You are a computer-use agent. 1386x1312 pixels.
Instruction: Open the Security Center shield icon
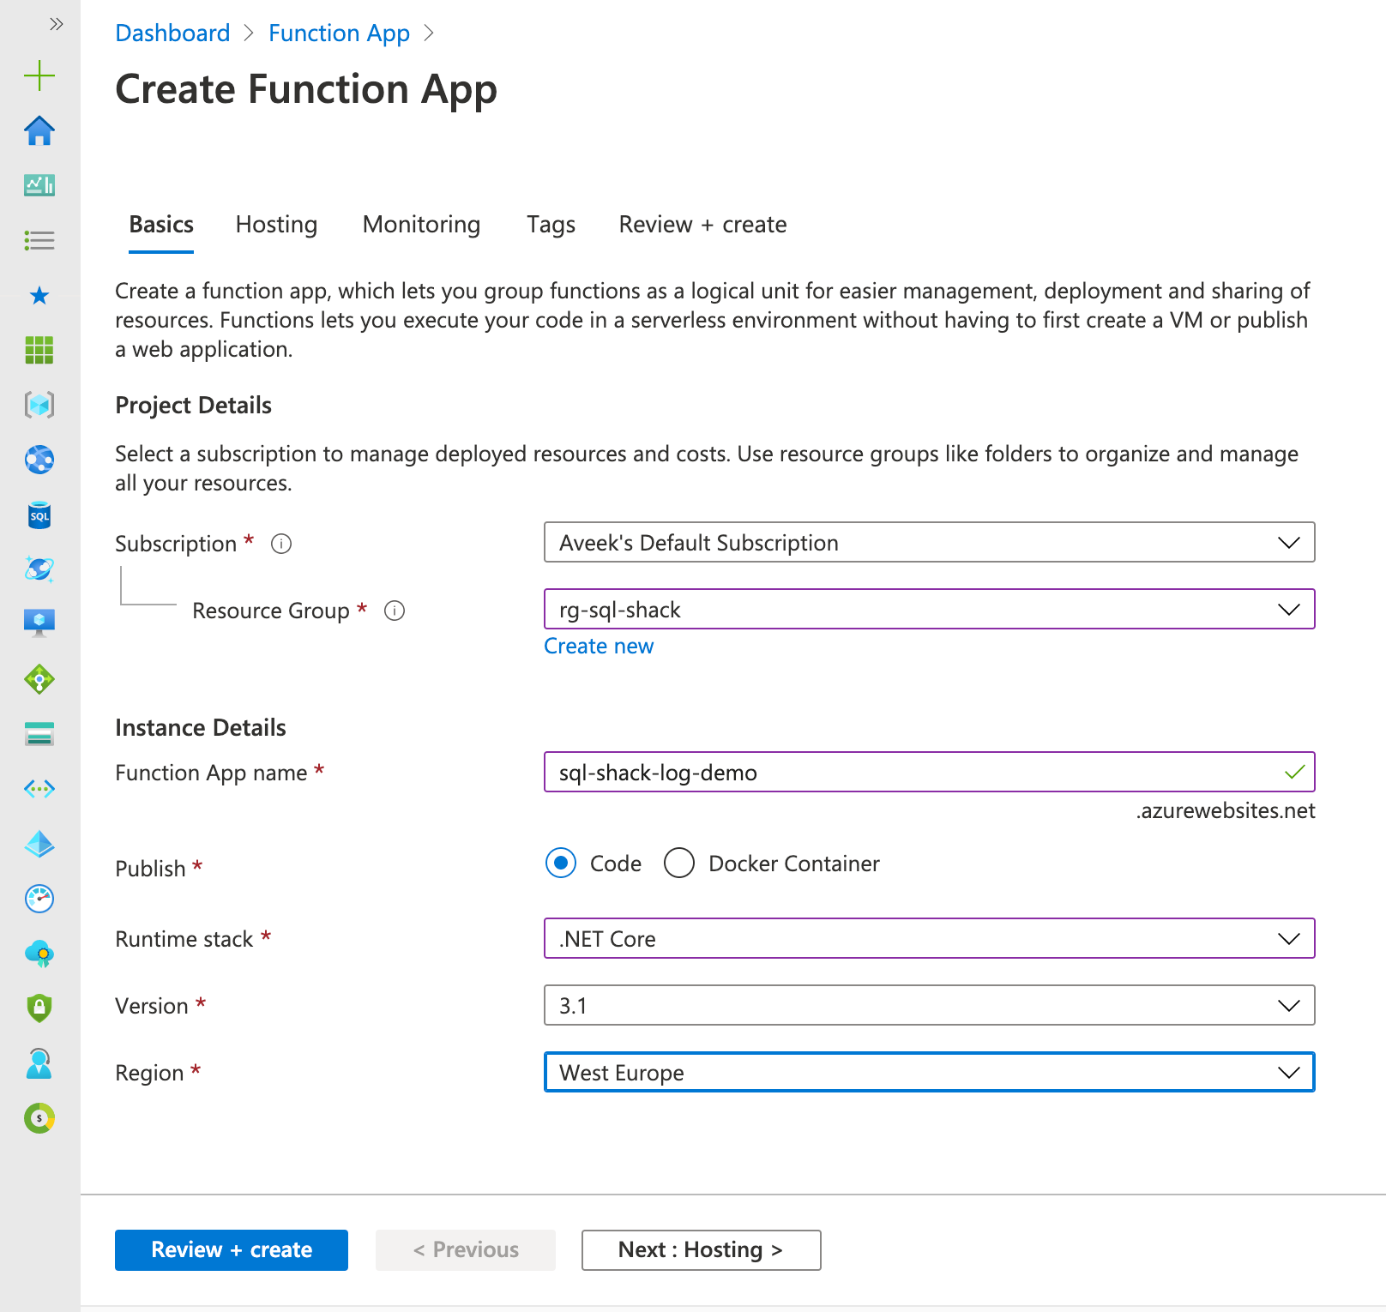pos(39,1008)
